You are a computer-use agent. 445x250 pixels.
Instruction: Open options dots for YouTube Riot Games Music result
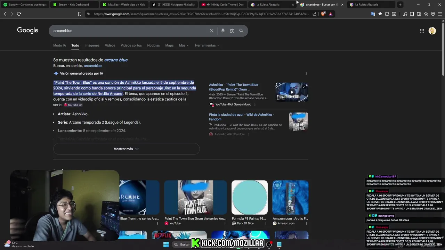255,104
